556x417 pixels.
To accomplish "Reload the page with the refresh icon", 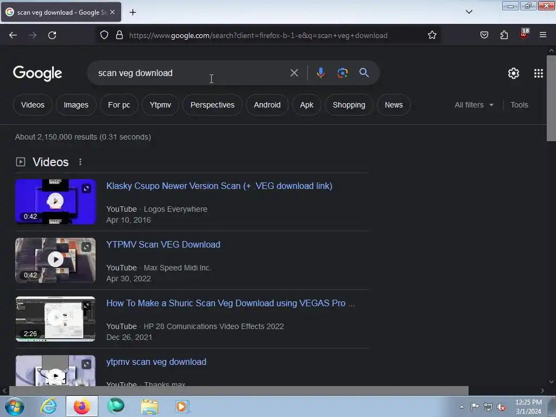I will (52, 35).
